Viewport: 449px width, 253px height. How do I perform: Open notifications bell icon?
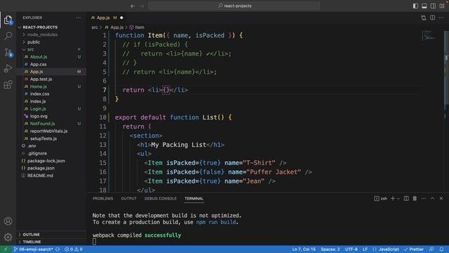click(x=441, y=249)
